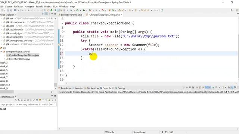Minimize the Boot Dashboard panel

[x=52, y=96]
